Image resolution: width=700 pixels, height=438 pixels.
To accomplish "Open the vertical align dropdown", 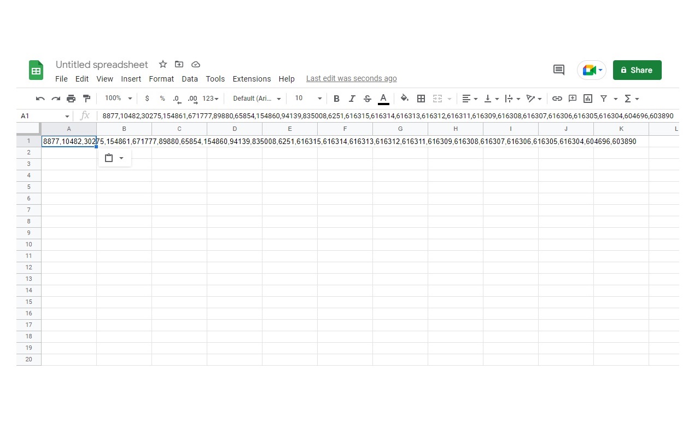I will pos(492,99).
